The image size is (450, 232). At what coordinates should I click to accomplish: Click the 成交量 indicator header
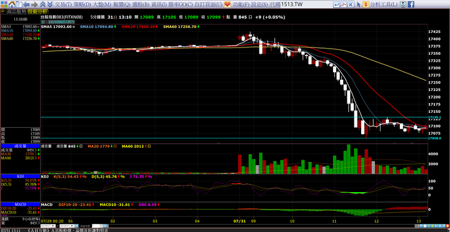[x=20, y=145]
